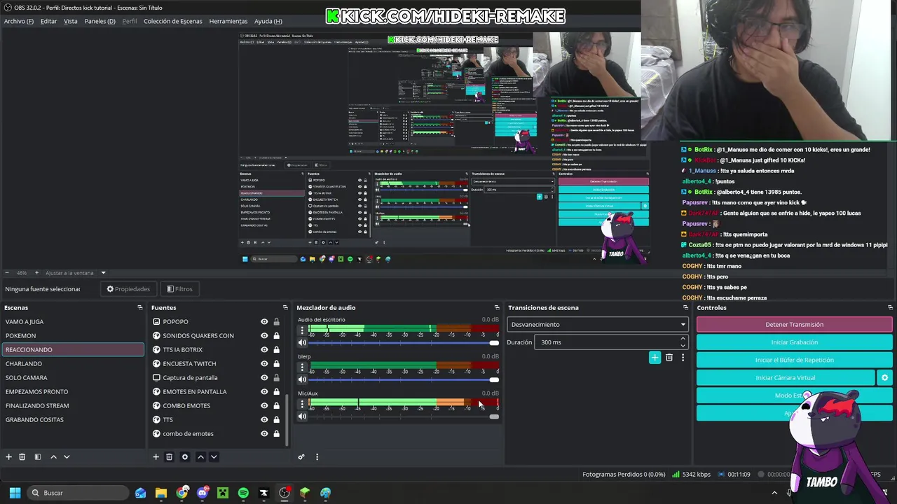The height and width of the screenshot is (504, 897).
Task: Open preview zoom percentage dropdown arrow
Action: click(x=103, y=273)
